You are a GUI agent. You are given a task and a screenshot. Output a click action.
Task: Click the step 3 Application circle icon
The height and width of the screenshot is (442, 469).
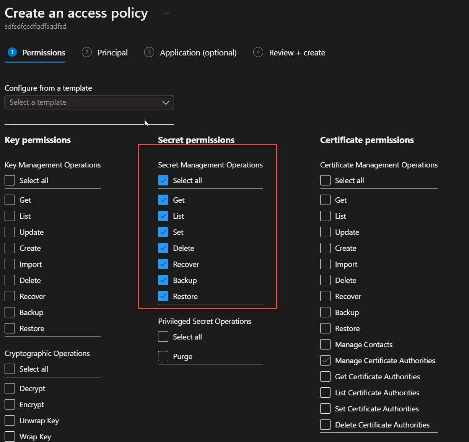[x=149, y=52]
